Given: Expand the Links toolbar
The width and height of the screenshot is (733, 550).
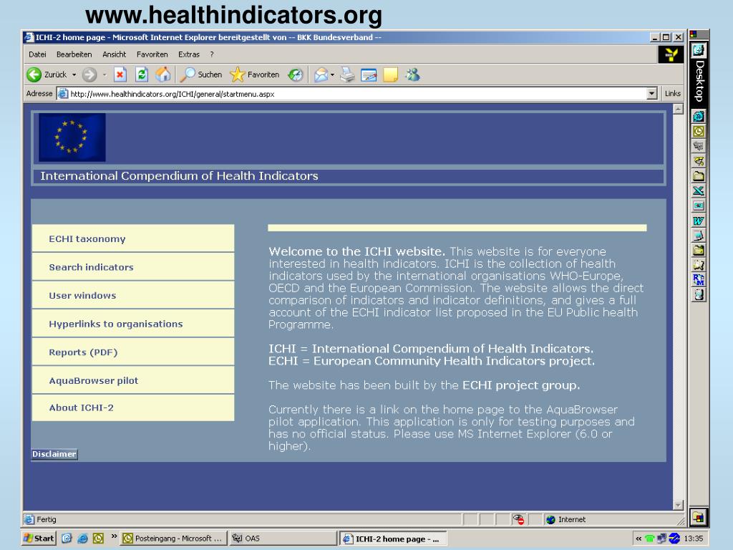Looking at the screenshot, I should coord(672,94).
